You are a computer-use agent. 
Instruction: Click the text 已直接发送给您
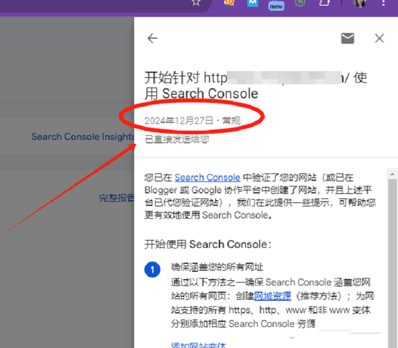click(x=177, y=139)
